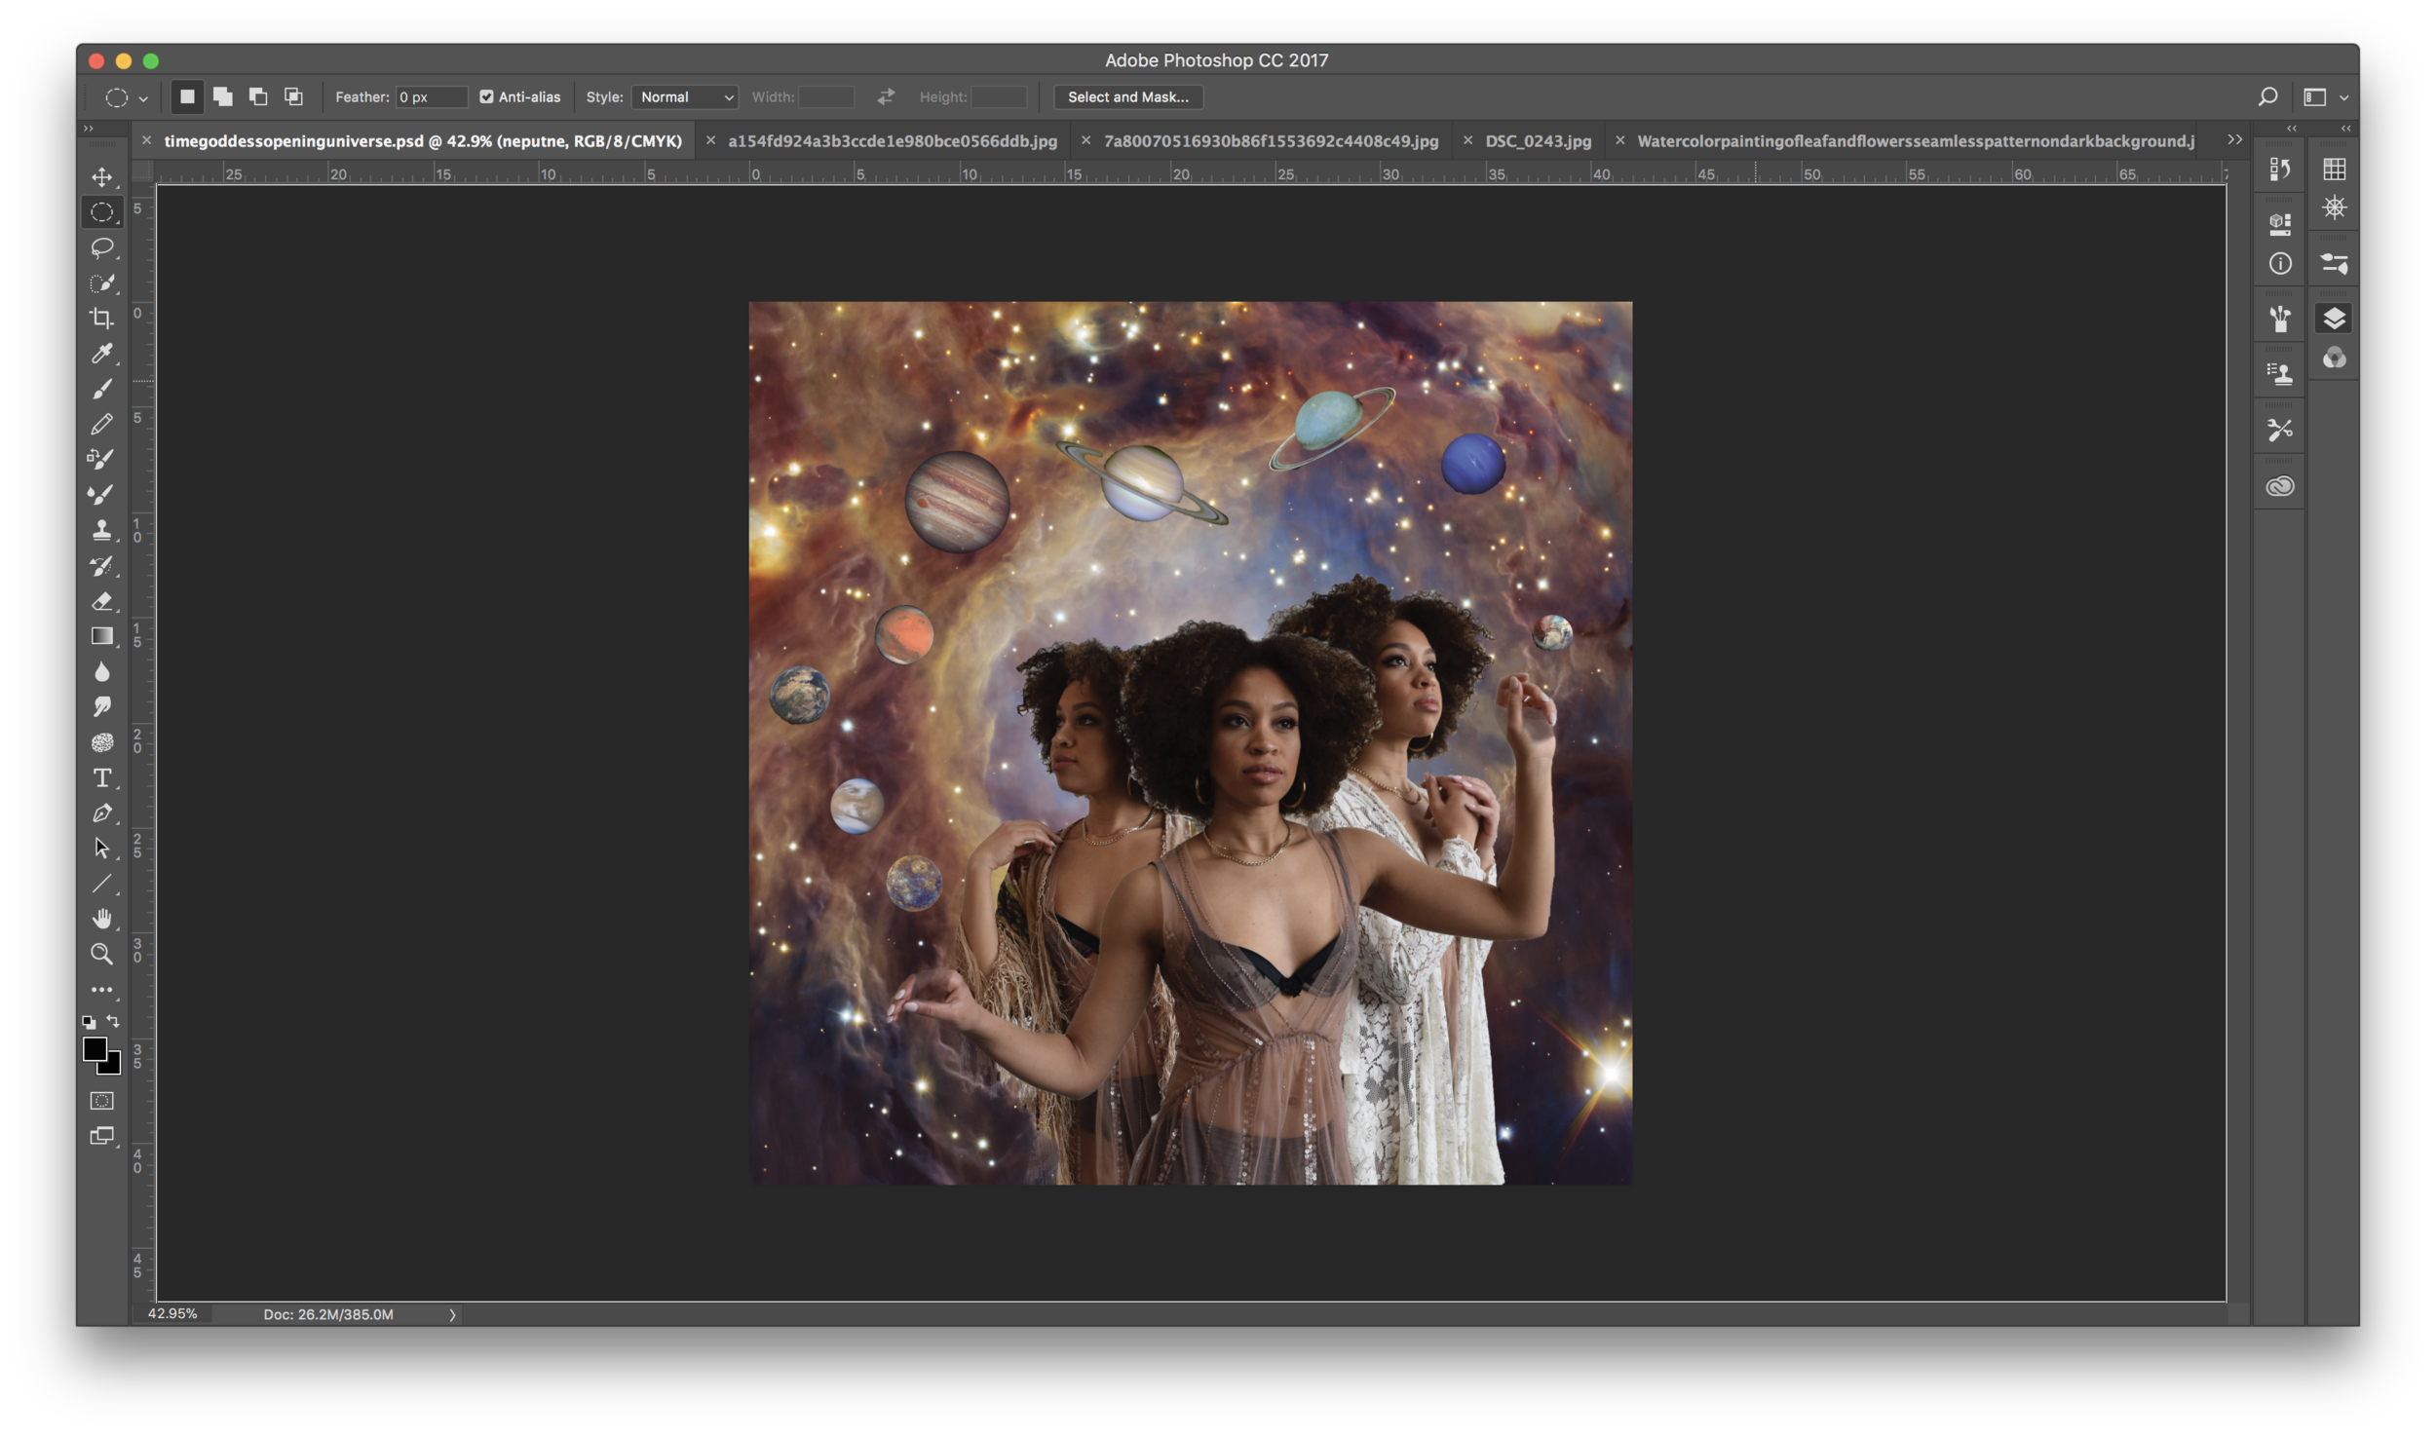This screenshot has height=1435, width=2436.
Task: Change screen mode from the toolbar
Action: click(101, 1136)
